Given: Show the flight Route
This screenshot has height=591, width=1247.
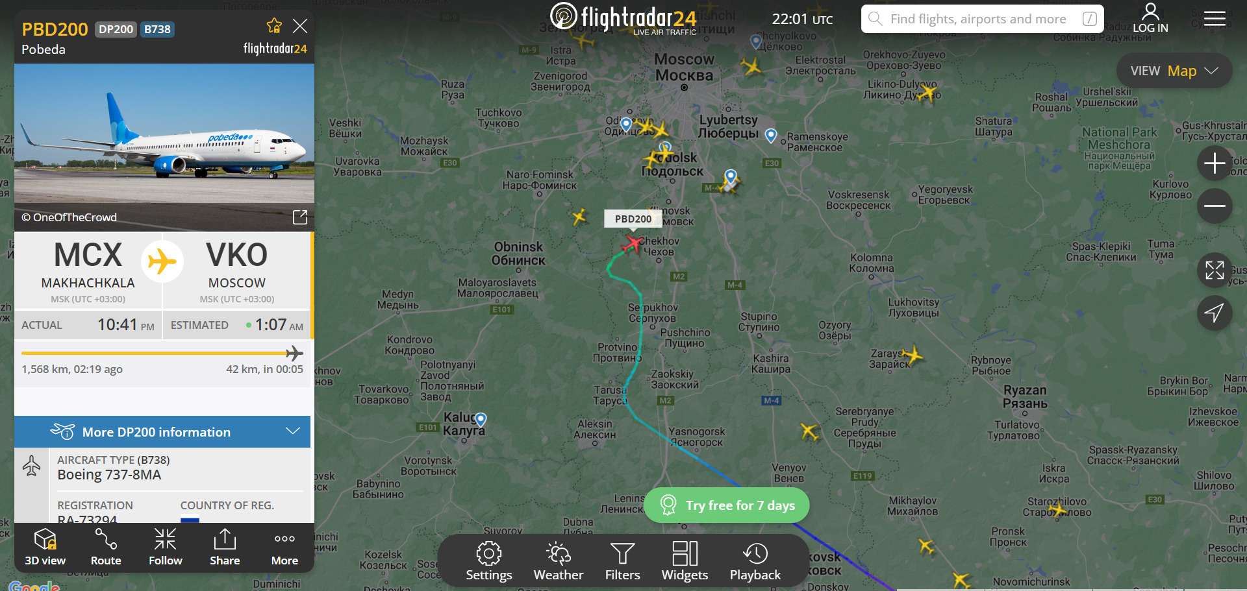Looking at the screenshot, I should 106,548.
